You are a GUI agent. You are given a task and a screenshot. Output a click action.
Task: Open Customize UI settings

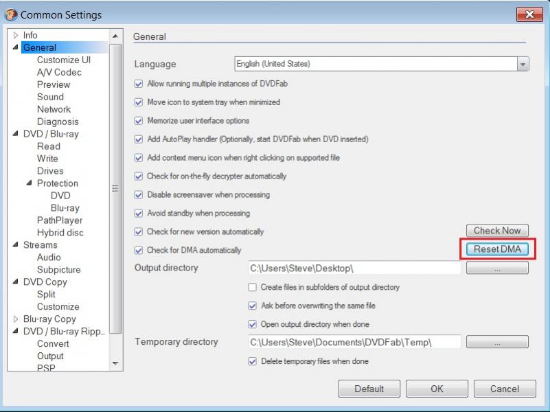(64, 60)
